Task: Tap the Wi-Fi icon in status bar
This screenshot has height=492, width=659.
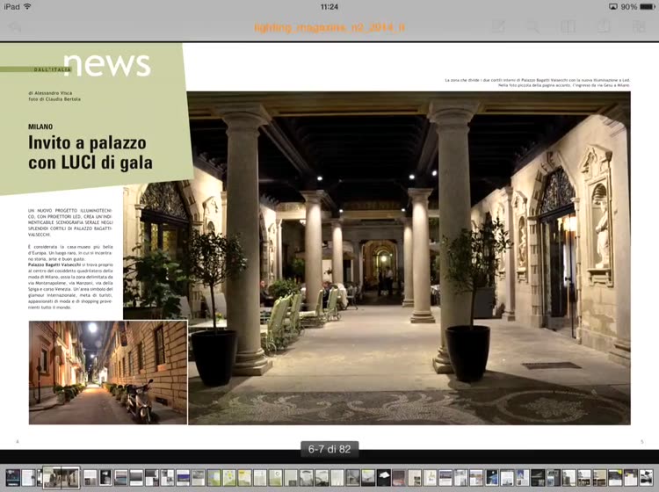Action: [28, 6]
